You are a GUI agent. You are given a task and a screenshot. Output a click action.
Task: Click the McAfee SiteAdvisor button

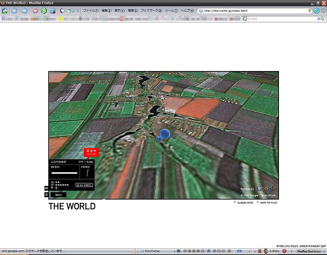[x=309, y=251]
